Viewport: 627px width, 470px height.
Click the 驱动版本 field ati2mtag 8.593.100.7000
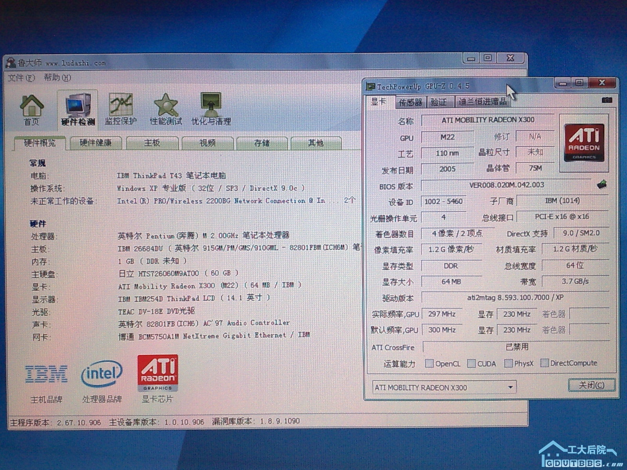point(515,298)
